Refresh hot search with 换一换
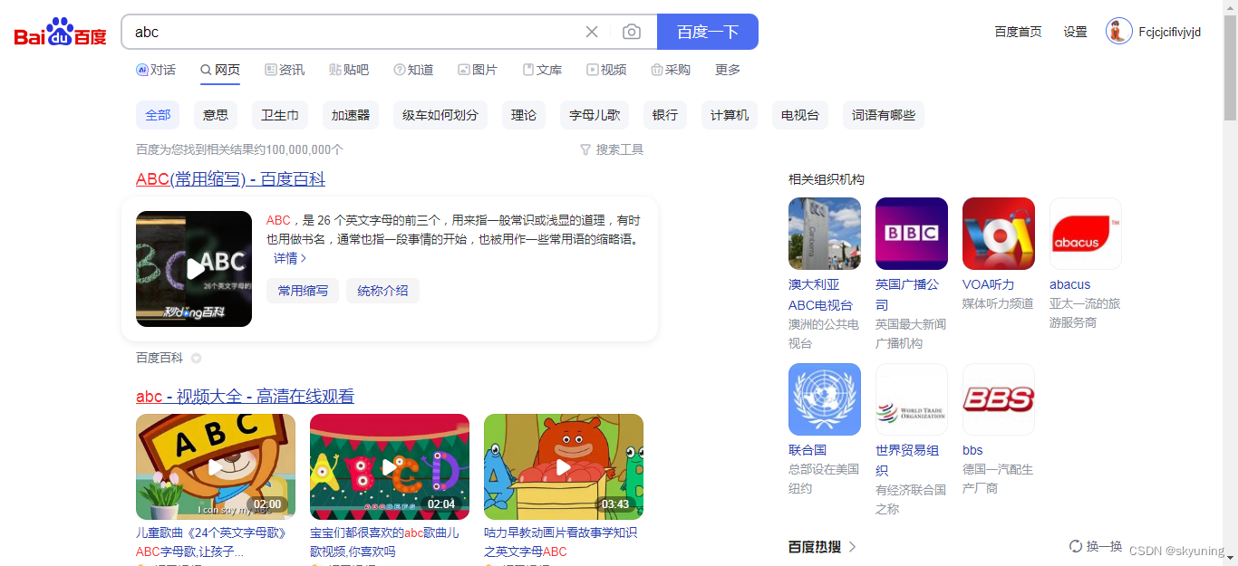This screenshot has height=566, width=1238. pyautogui.click(x=1096, y=546)
